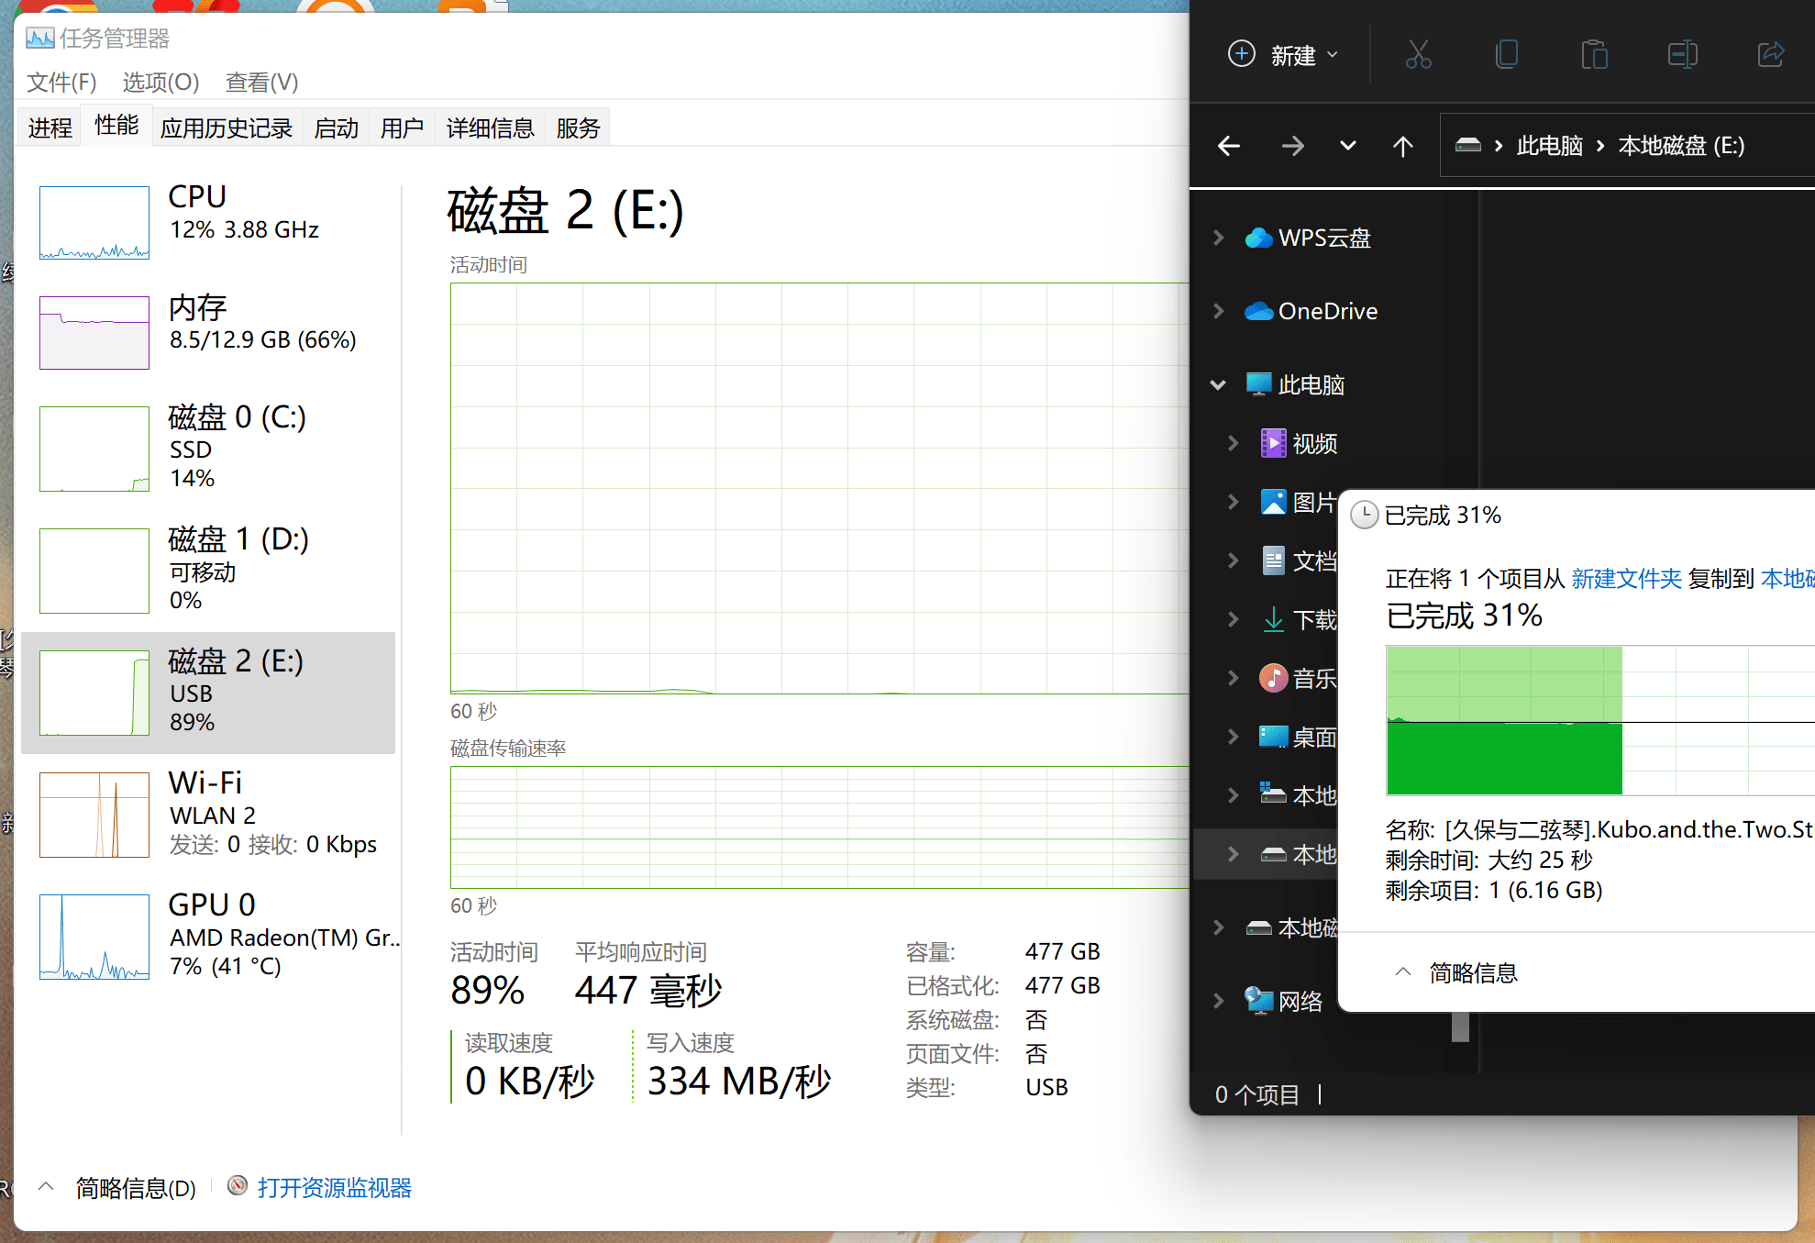Expand the WPS云盘 tree node
The width and height of the screenshot is (1815, 1243).
(x=1218, y=239)
